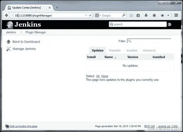Click the filled star toolbar icon
The image size is (183, 132).
[x=162, y=15]
